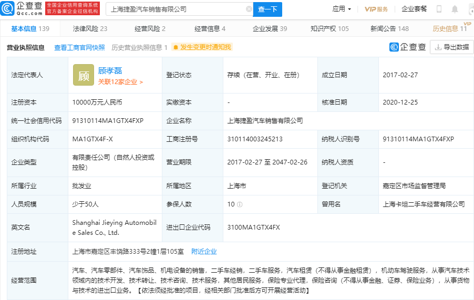The width and height of the screenshot is (474, 300).
Task: Expand 关联12家企业 link arrow
Action: [x=141, y=82]
